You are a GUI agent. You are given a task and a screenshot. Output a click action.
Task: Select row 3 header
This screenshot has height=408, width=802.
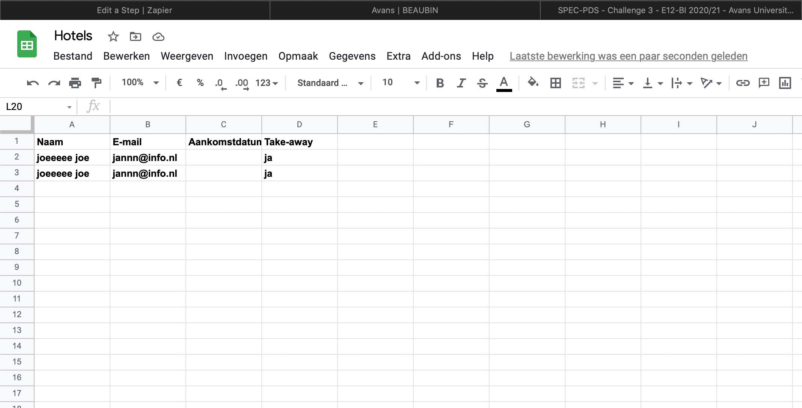(17, 173)
